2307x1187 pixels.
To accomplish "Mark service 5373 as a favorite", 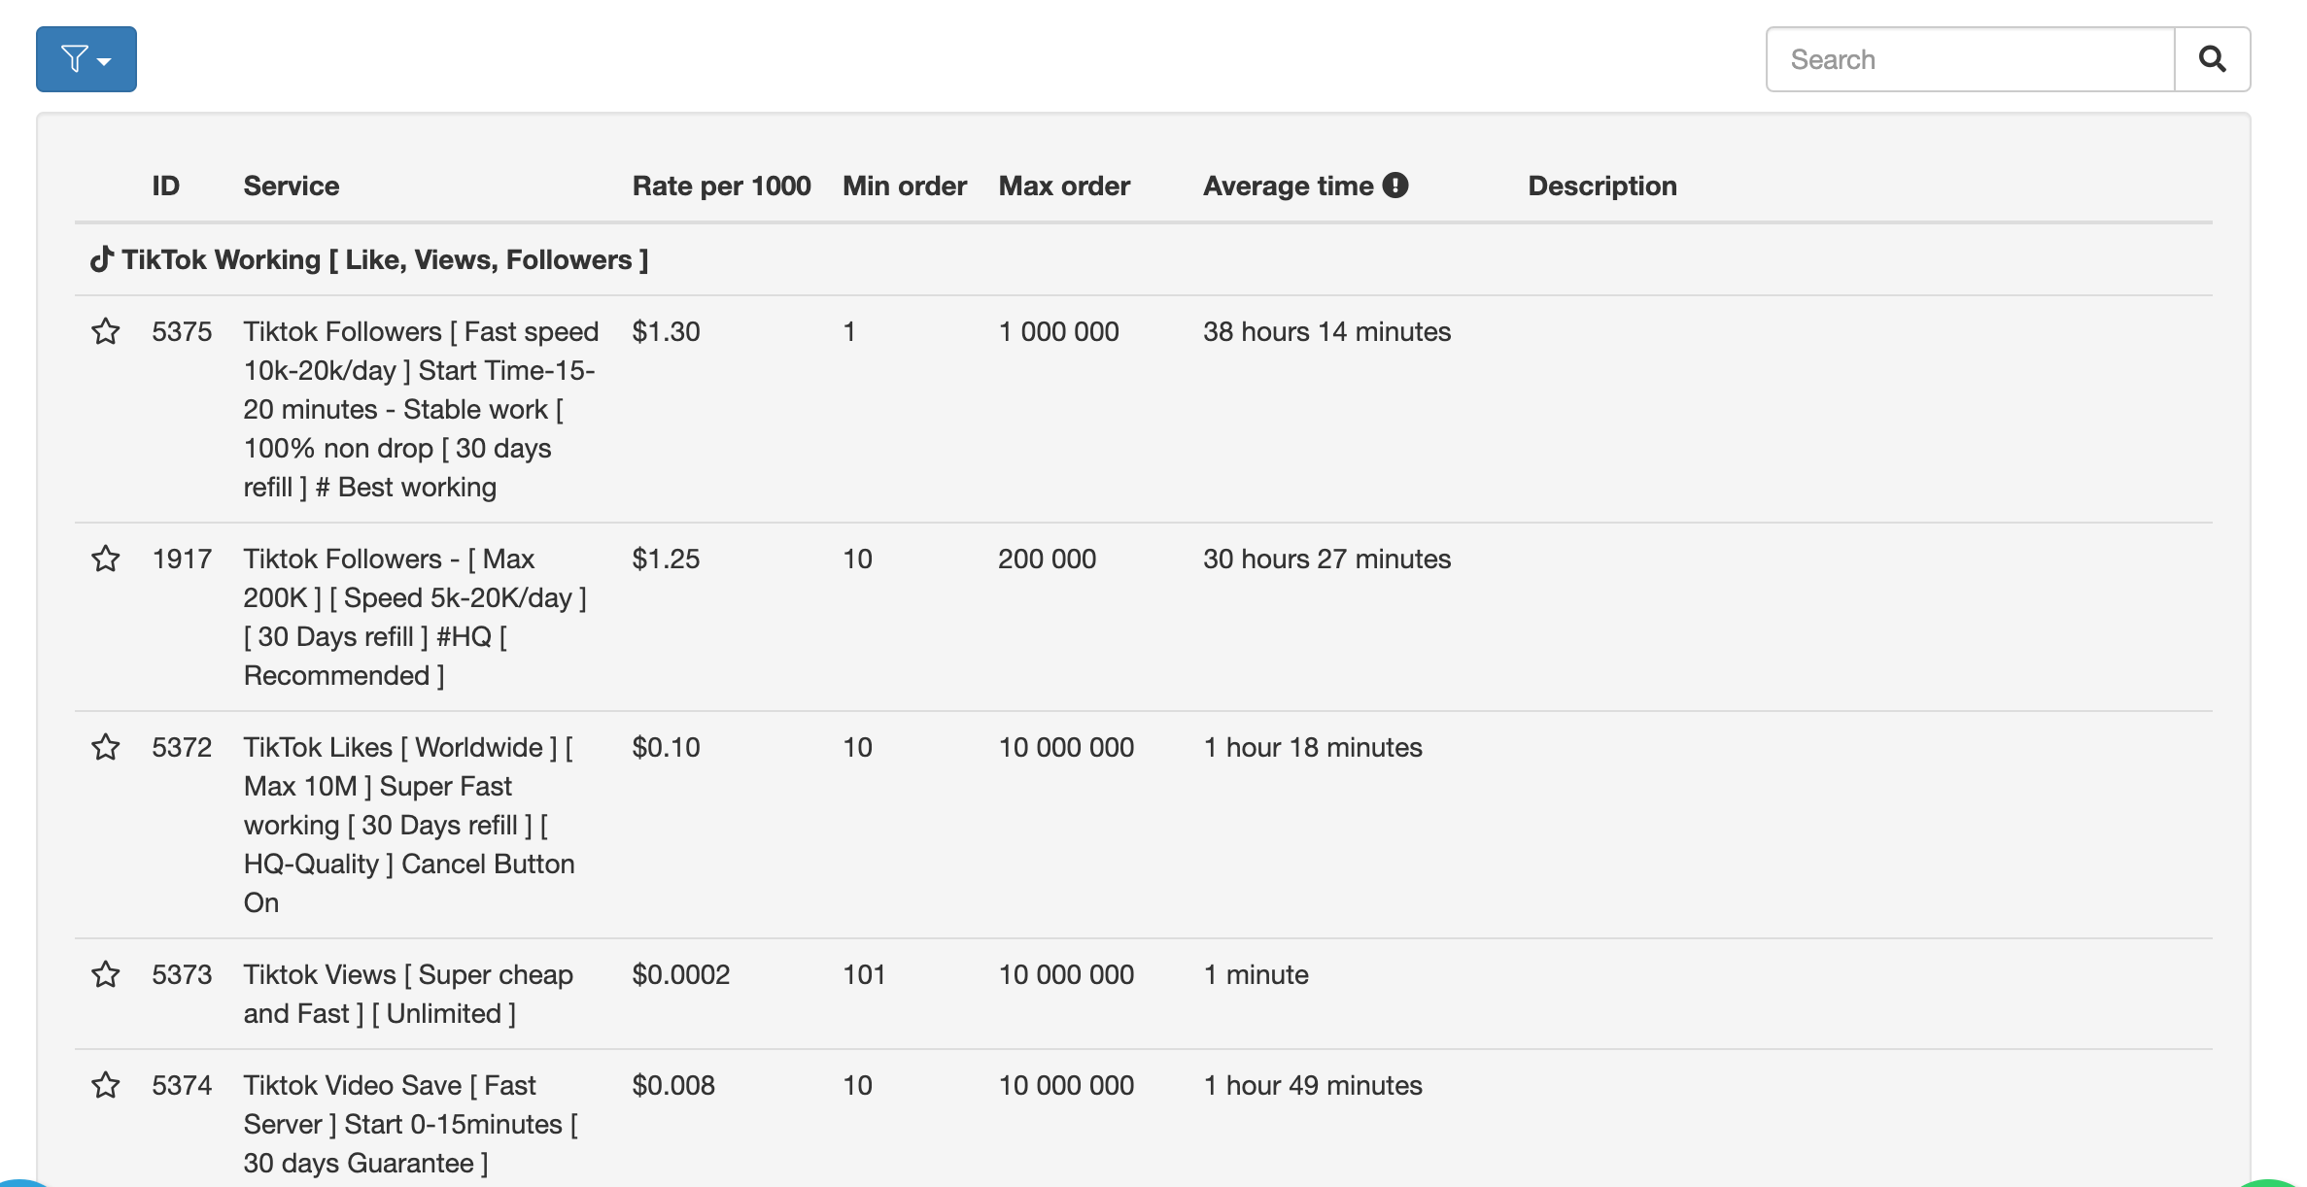I will pos(105,975).
